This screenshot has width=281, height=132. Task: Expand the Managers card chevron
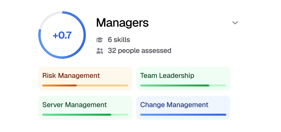click(x=235, y=23)
